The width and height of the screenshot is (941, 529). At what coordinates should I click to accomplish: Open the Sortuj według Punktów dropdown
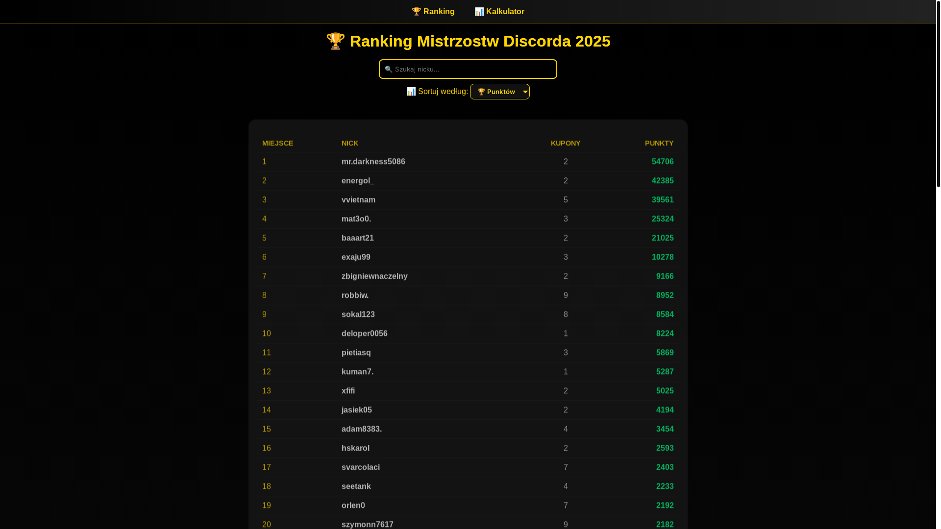pos(500,92)
